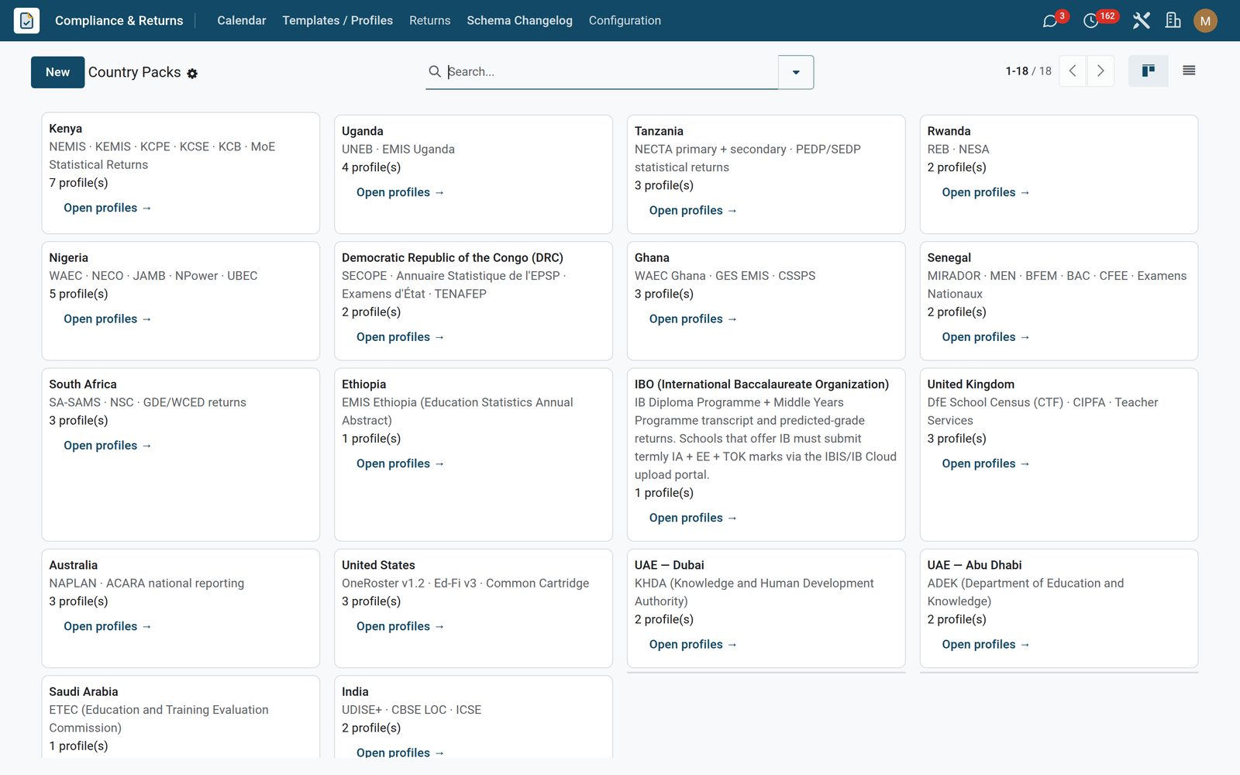Open the activities clock icon

click(x=1090, y=21)
